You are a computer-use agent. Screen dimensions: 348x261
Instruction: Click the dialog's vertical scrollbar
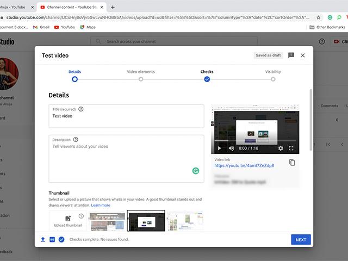click(x=310, y=120)
